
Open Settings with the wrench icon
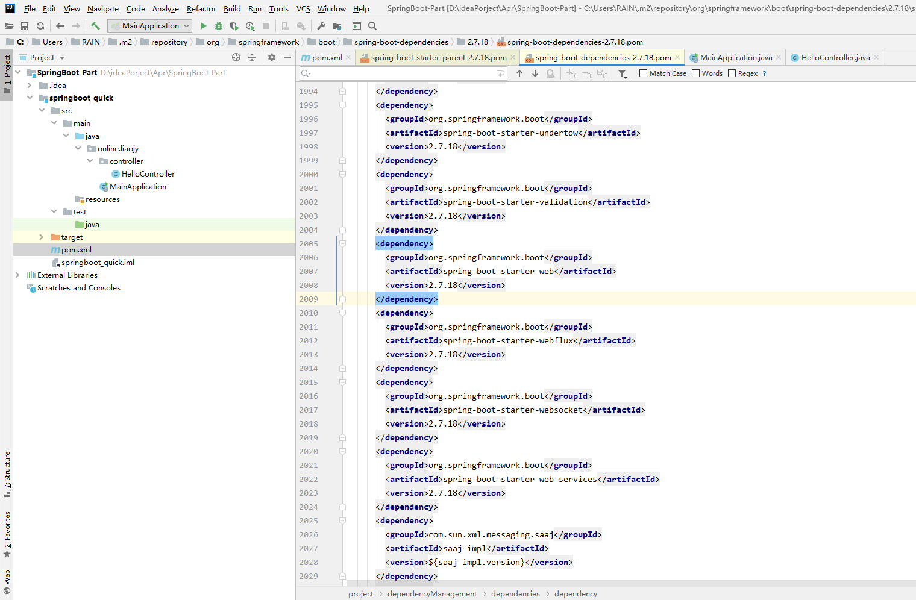pos(321,26)
